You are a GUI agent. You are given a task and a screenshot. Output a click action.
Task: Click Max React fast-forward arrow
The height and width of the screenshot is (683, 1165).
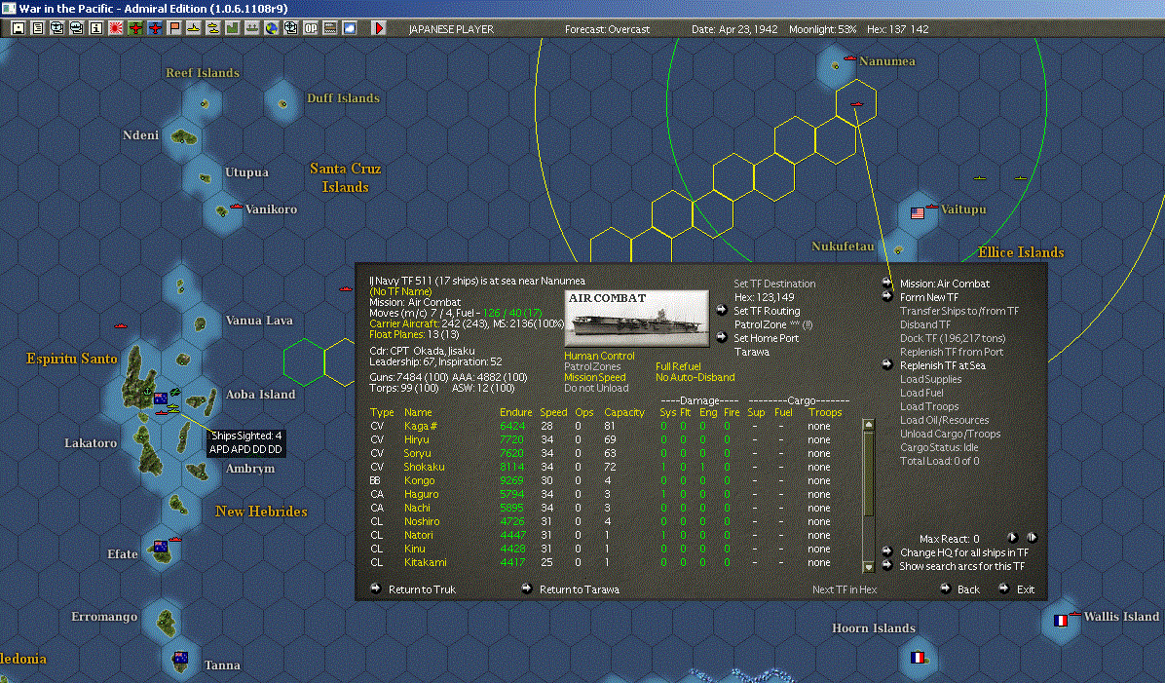coord(1032,537)
